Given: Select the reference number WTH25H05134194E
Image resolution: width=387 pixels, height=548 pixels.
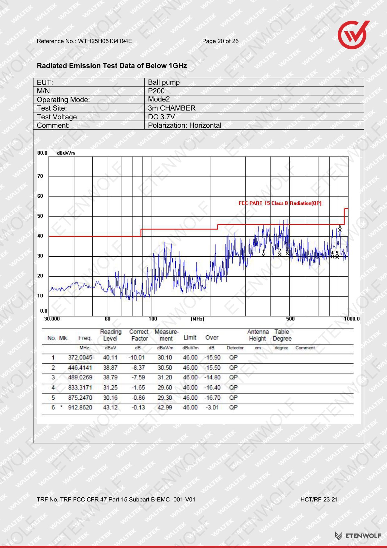Looking at the screenshot, I should (x=105, y=41).
